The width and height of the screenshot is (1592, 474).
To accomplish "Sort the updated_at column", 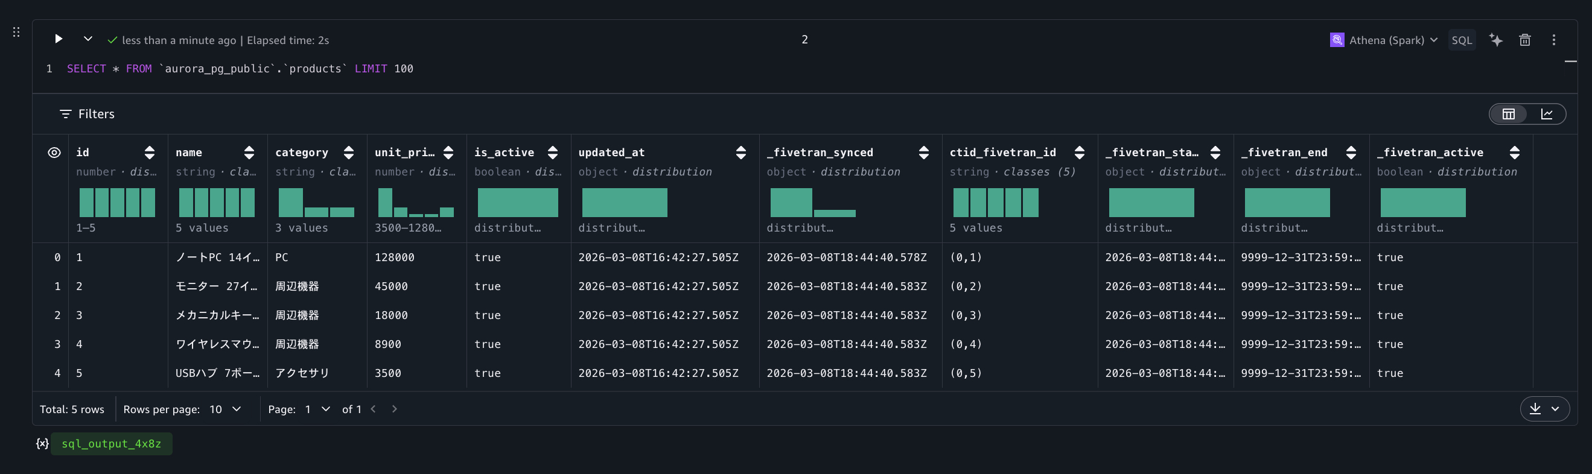I will 740,153.
